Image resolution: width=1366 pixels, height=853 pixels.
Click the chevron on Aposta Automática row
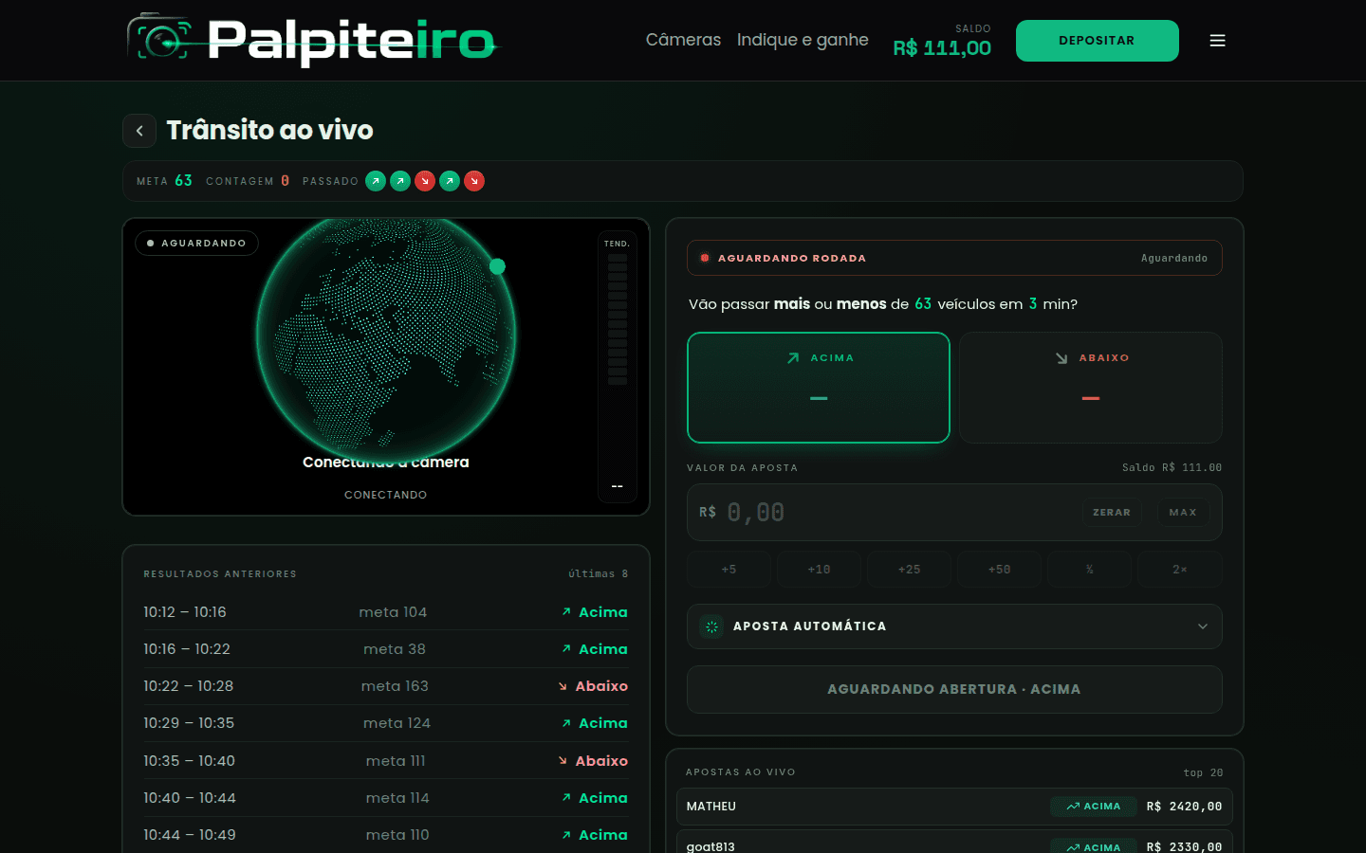point(1202,626)
